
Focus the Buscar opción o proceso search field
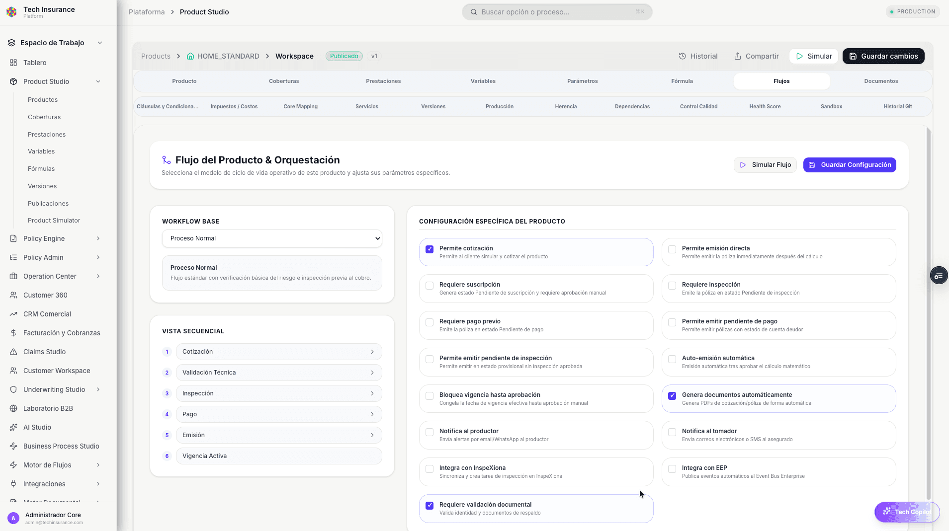pos(557,12)
